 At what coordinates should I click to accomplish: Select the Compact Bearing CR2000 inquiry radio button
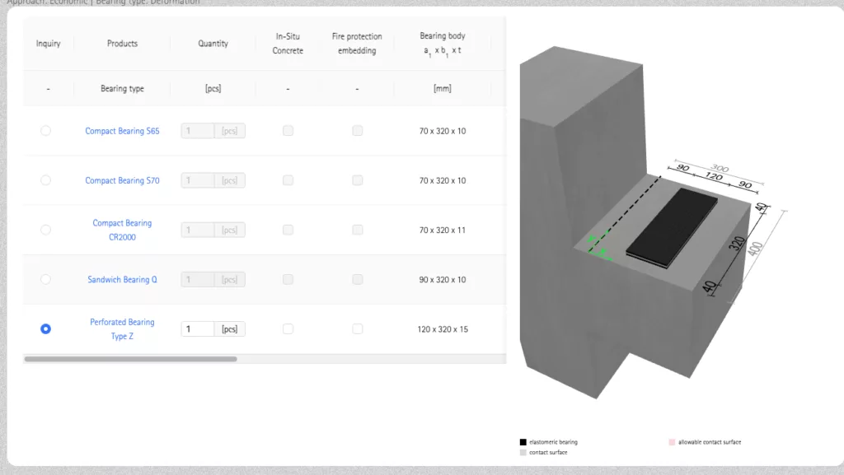pos(46,230)
